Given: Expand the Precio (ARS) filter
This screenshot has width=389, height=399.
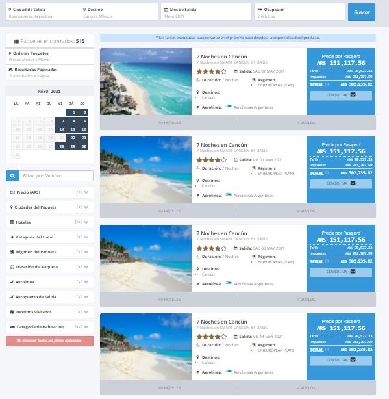Looking at the screenshot, I should 49,192.
